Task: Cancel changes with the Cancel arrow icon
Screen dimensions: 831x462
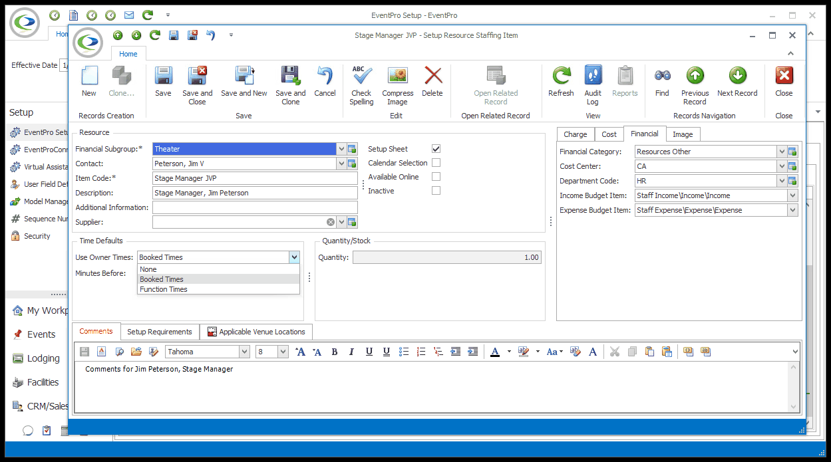Action: click(325, 76)
